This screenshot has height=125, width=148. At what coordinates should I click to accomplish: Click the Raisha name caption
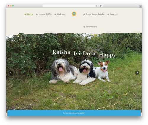tap(61, 52)
